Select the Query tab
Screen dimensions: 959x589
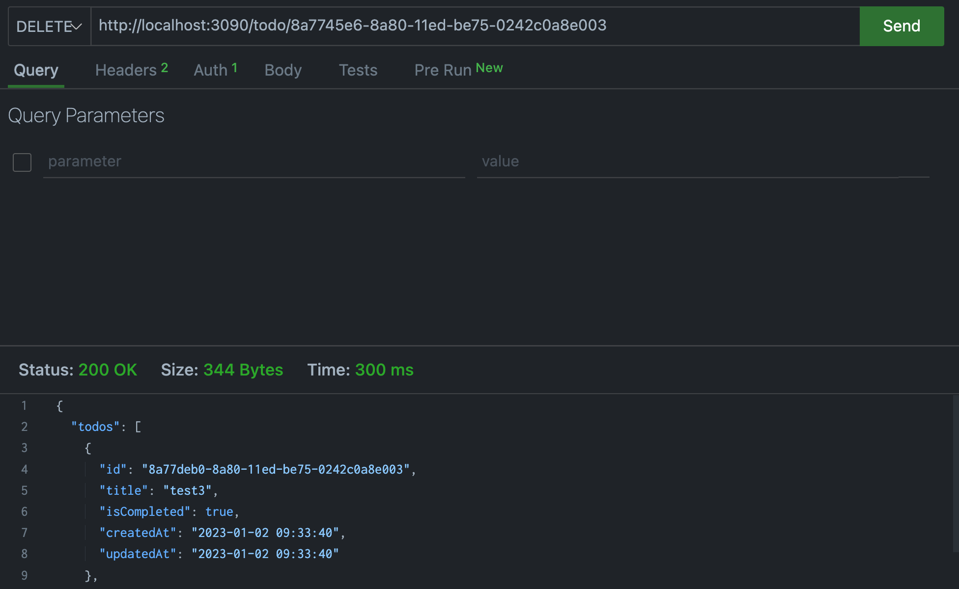click(x=36, y=70)
